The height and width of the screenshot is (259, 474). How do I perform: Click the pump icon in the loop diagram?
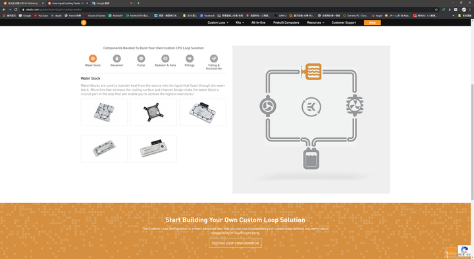coord(268,106)
